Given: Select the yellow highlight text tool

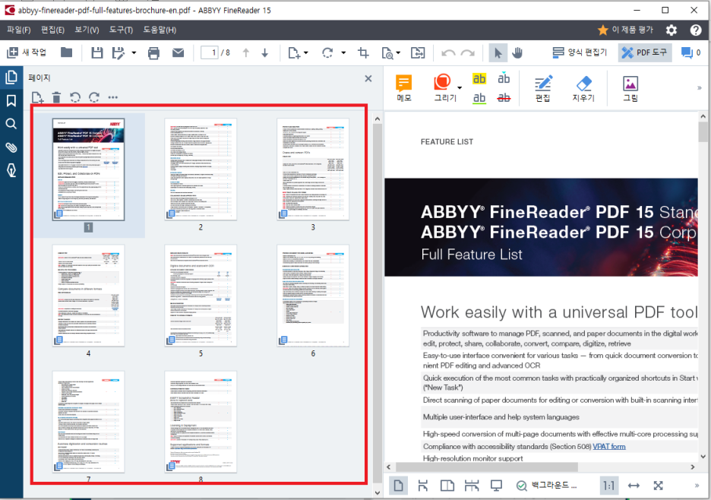Looking at the screenshot, I should point(479,79).
